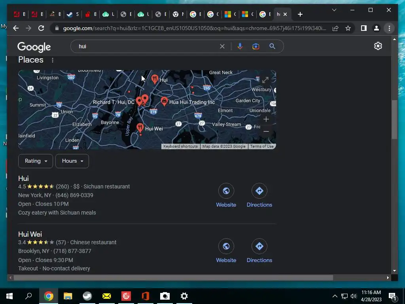Click the site lock icon
405x304 pixels.
pos(57,28)
